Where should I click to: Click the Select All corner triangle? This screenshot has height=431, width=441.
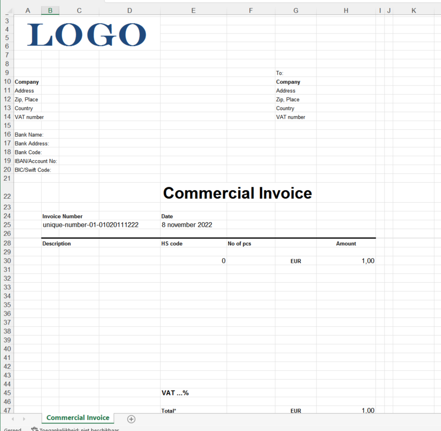pyautogui.click(x=7, y=11)
